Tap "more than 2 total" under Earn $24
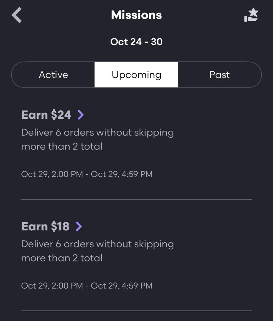The image size is (273, 321). click(x=62, y=146)
